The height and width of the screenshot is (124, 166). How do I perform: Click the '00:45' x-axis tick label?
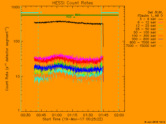pos(41,115)
